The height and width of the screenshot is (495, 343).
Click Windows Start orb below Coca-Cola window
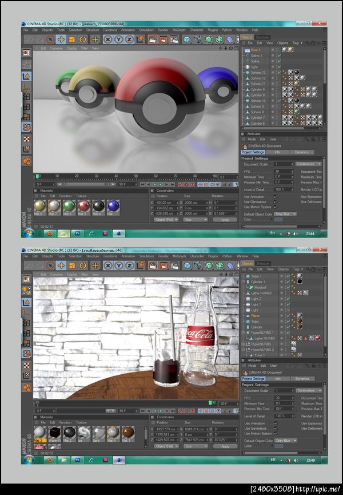click(x=29, y=460)
